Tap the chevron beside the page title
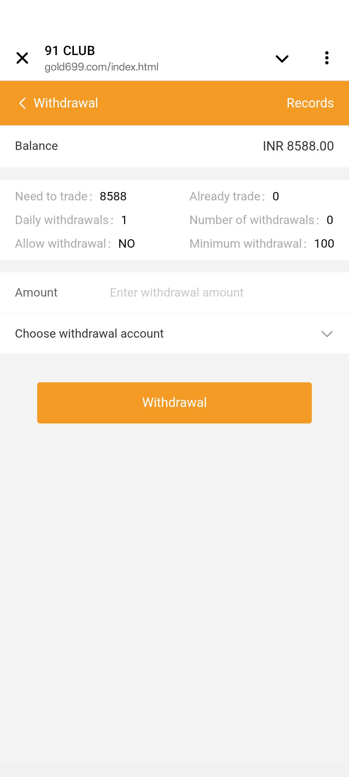 click(x=282, y=59)
